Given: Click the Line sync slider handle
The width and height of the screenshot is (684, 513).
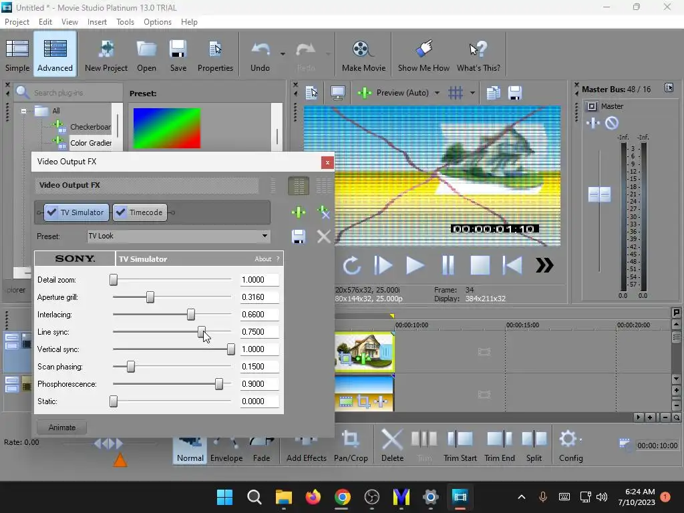Looking at the screenshot, I should point(201,332).
